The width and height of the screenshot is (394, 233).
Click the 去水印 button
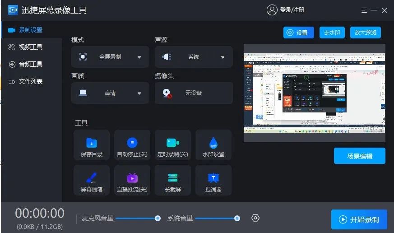tap(332, 33)
